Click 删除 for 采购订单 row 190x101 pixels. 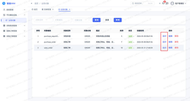pos(177,42)
